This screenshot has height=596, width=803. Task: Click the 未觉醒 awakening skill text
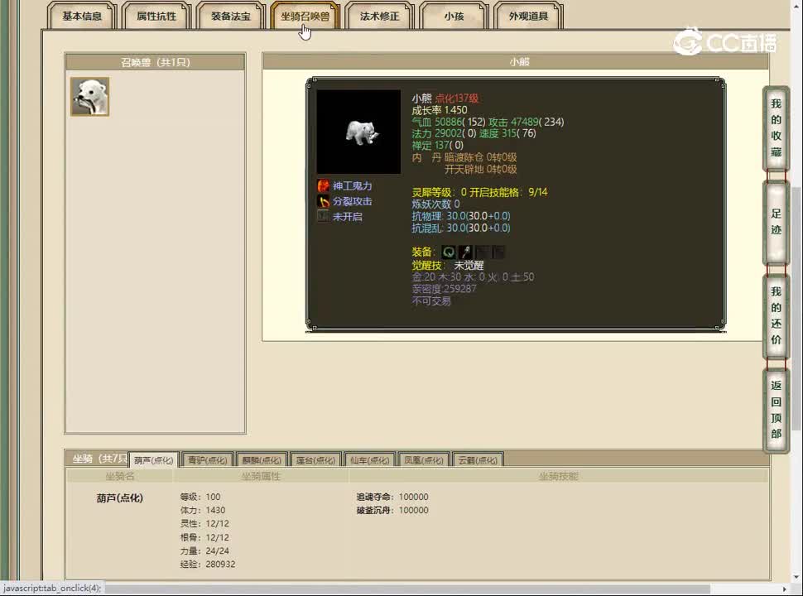click(x=469, y=265)
